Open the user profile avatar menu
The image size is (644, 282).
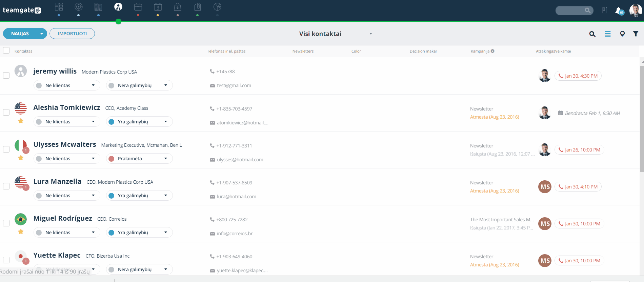click(636, 11)
